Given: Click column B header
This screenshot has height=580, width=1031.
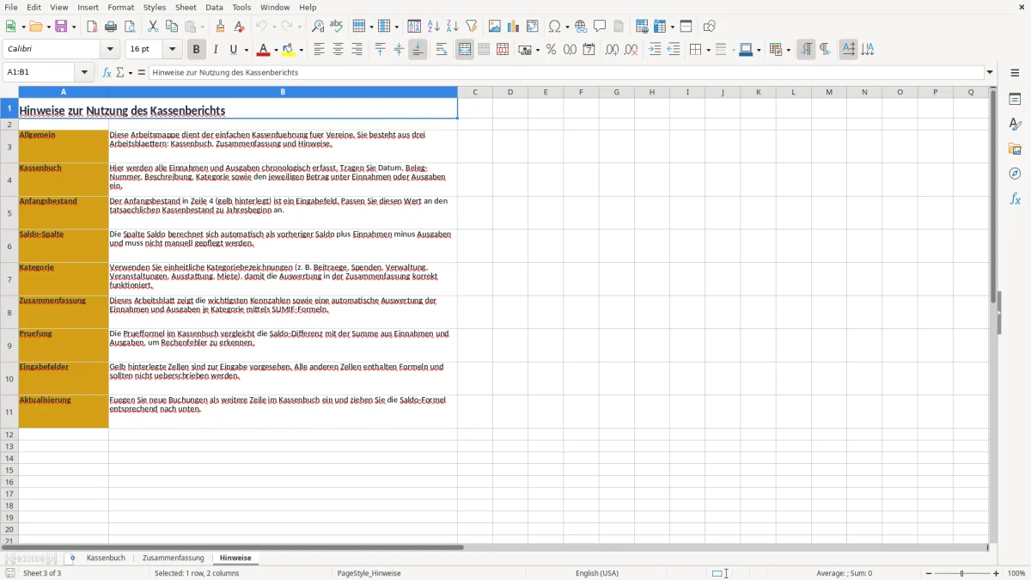Looking at the screenshot, I should click(283, 92).
